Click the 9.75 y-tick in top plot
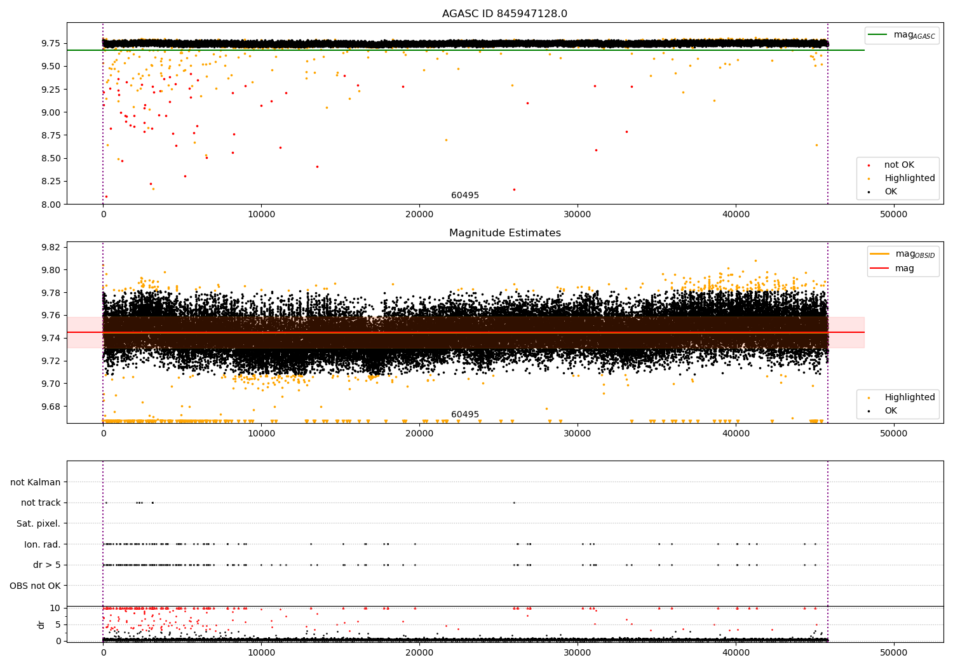The image size is (953, 667). 50,43
